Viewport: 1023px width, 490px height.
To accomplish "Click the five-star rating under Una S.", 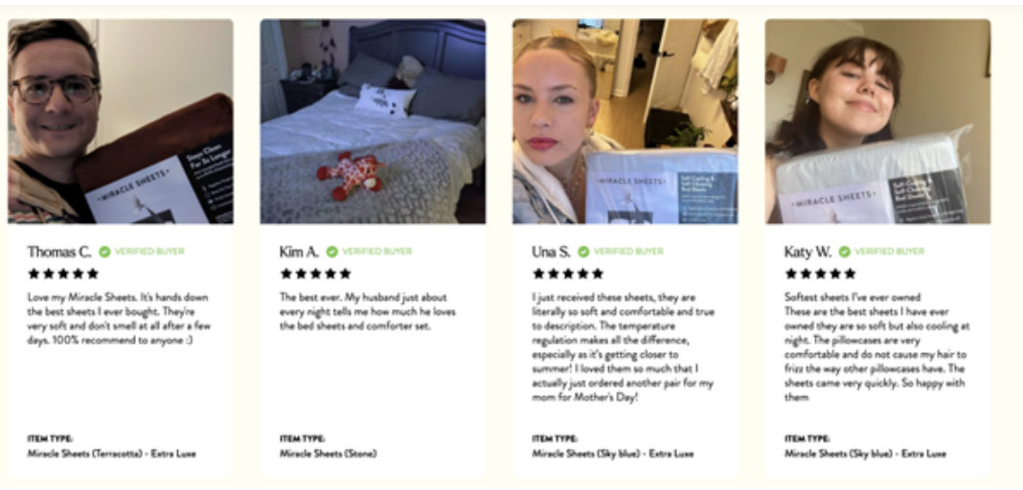I will (568, 274).
